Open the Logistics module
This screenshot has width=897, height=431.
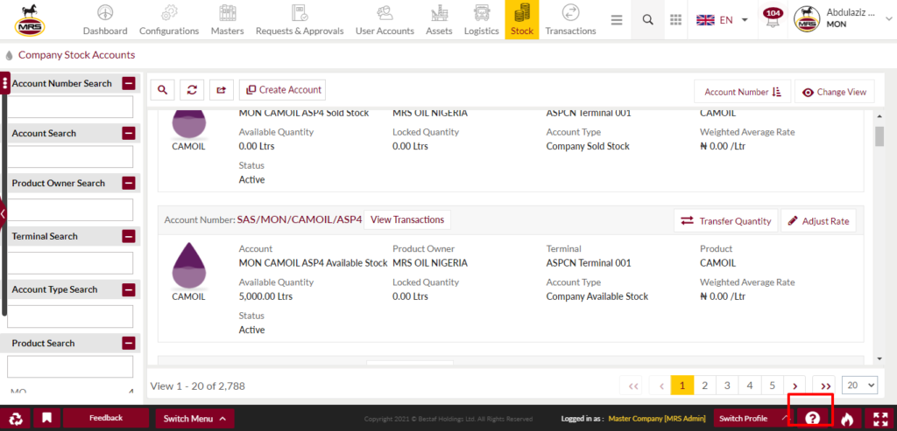[481, 20]
